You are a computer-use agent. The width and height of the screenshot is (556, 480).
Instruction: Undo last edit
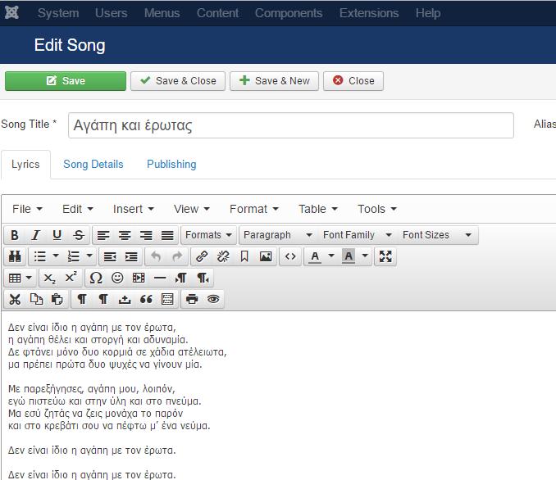pyautogui.click(x=156, y=256)
